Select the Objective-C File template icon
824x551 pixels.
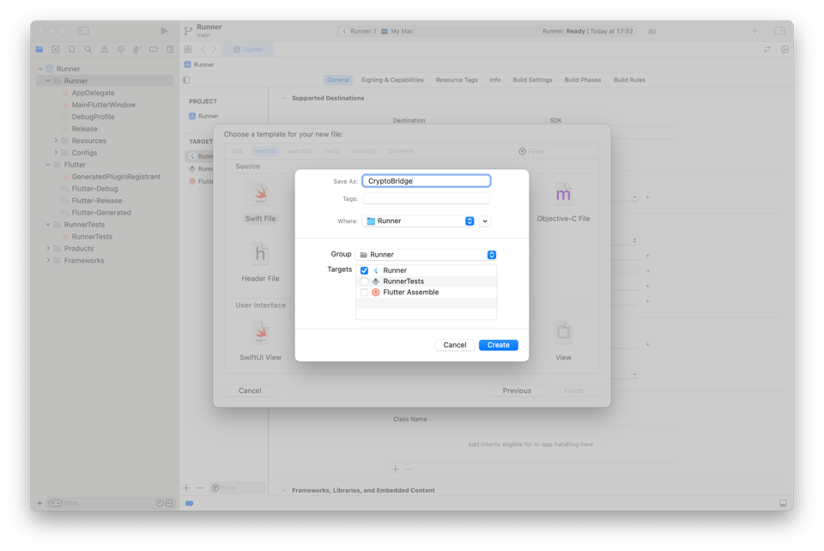tap(563, 196)
